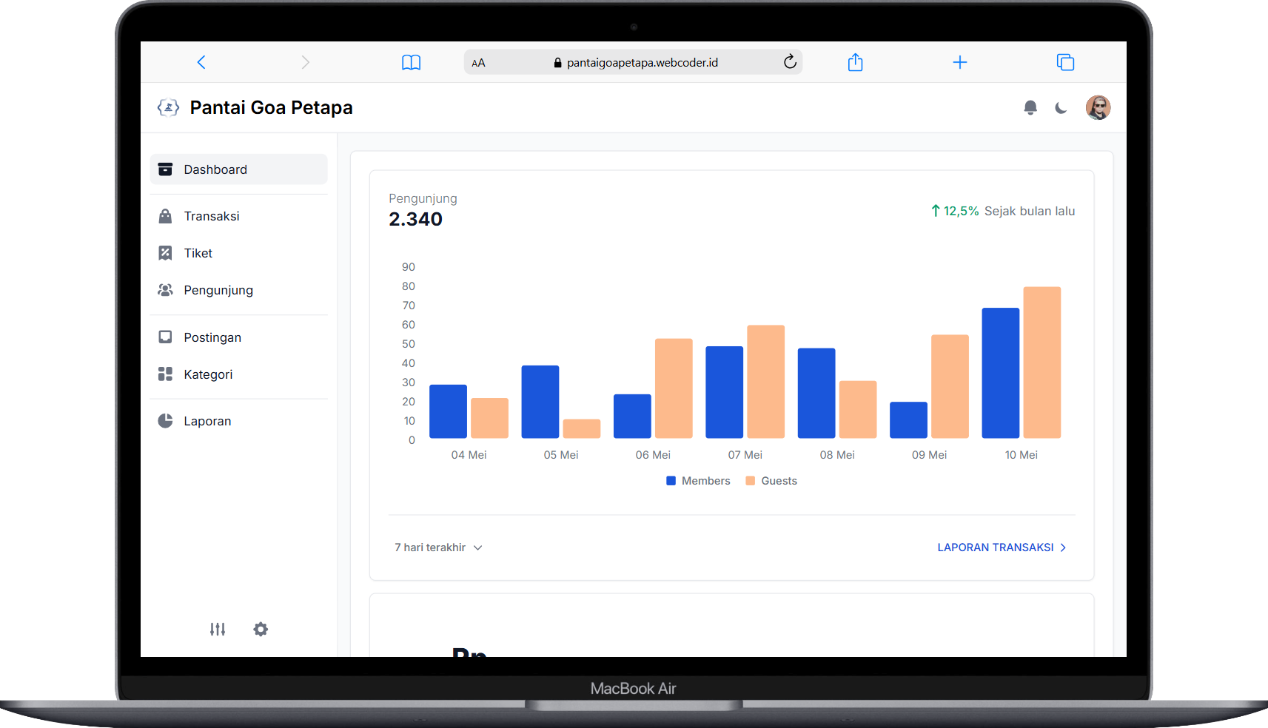Select Dashboard in the sidebar

click(238, 169)
